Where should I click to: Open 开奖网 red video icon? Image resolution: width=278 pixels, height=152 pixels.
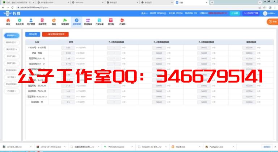point(122,22)
